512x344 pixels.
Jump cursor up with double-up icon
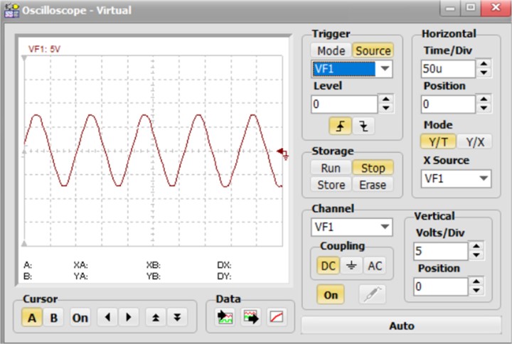[x=156, y=317]
